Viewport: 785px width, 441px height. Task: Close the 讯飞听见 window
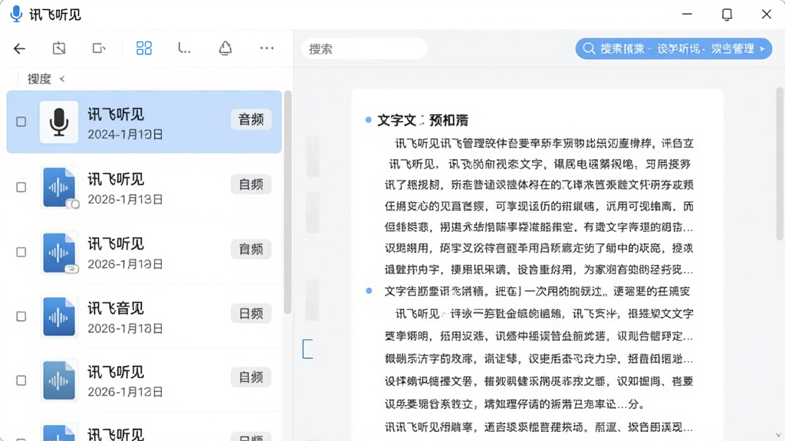[767, 14]
